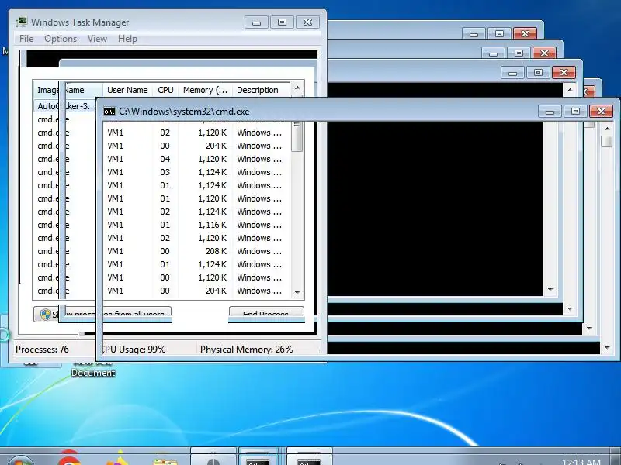The image size is (621, 465).
Task: Select the process using 1,116 K memory
Action: pos(161,225)
